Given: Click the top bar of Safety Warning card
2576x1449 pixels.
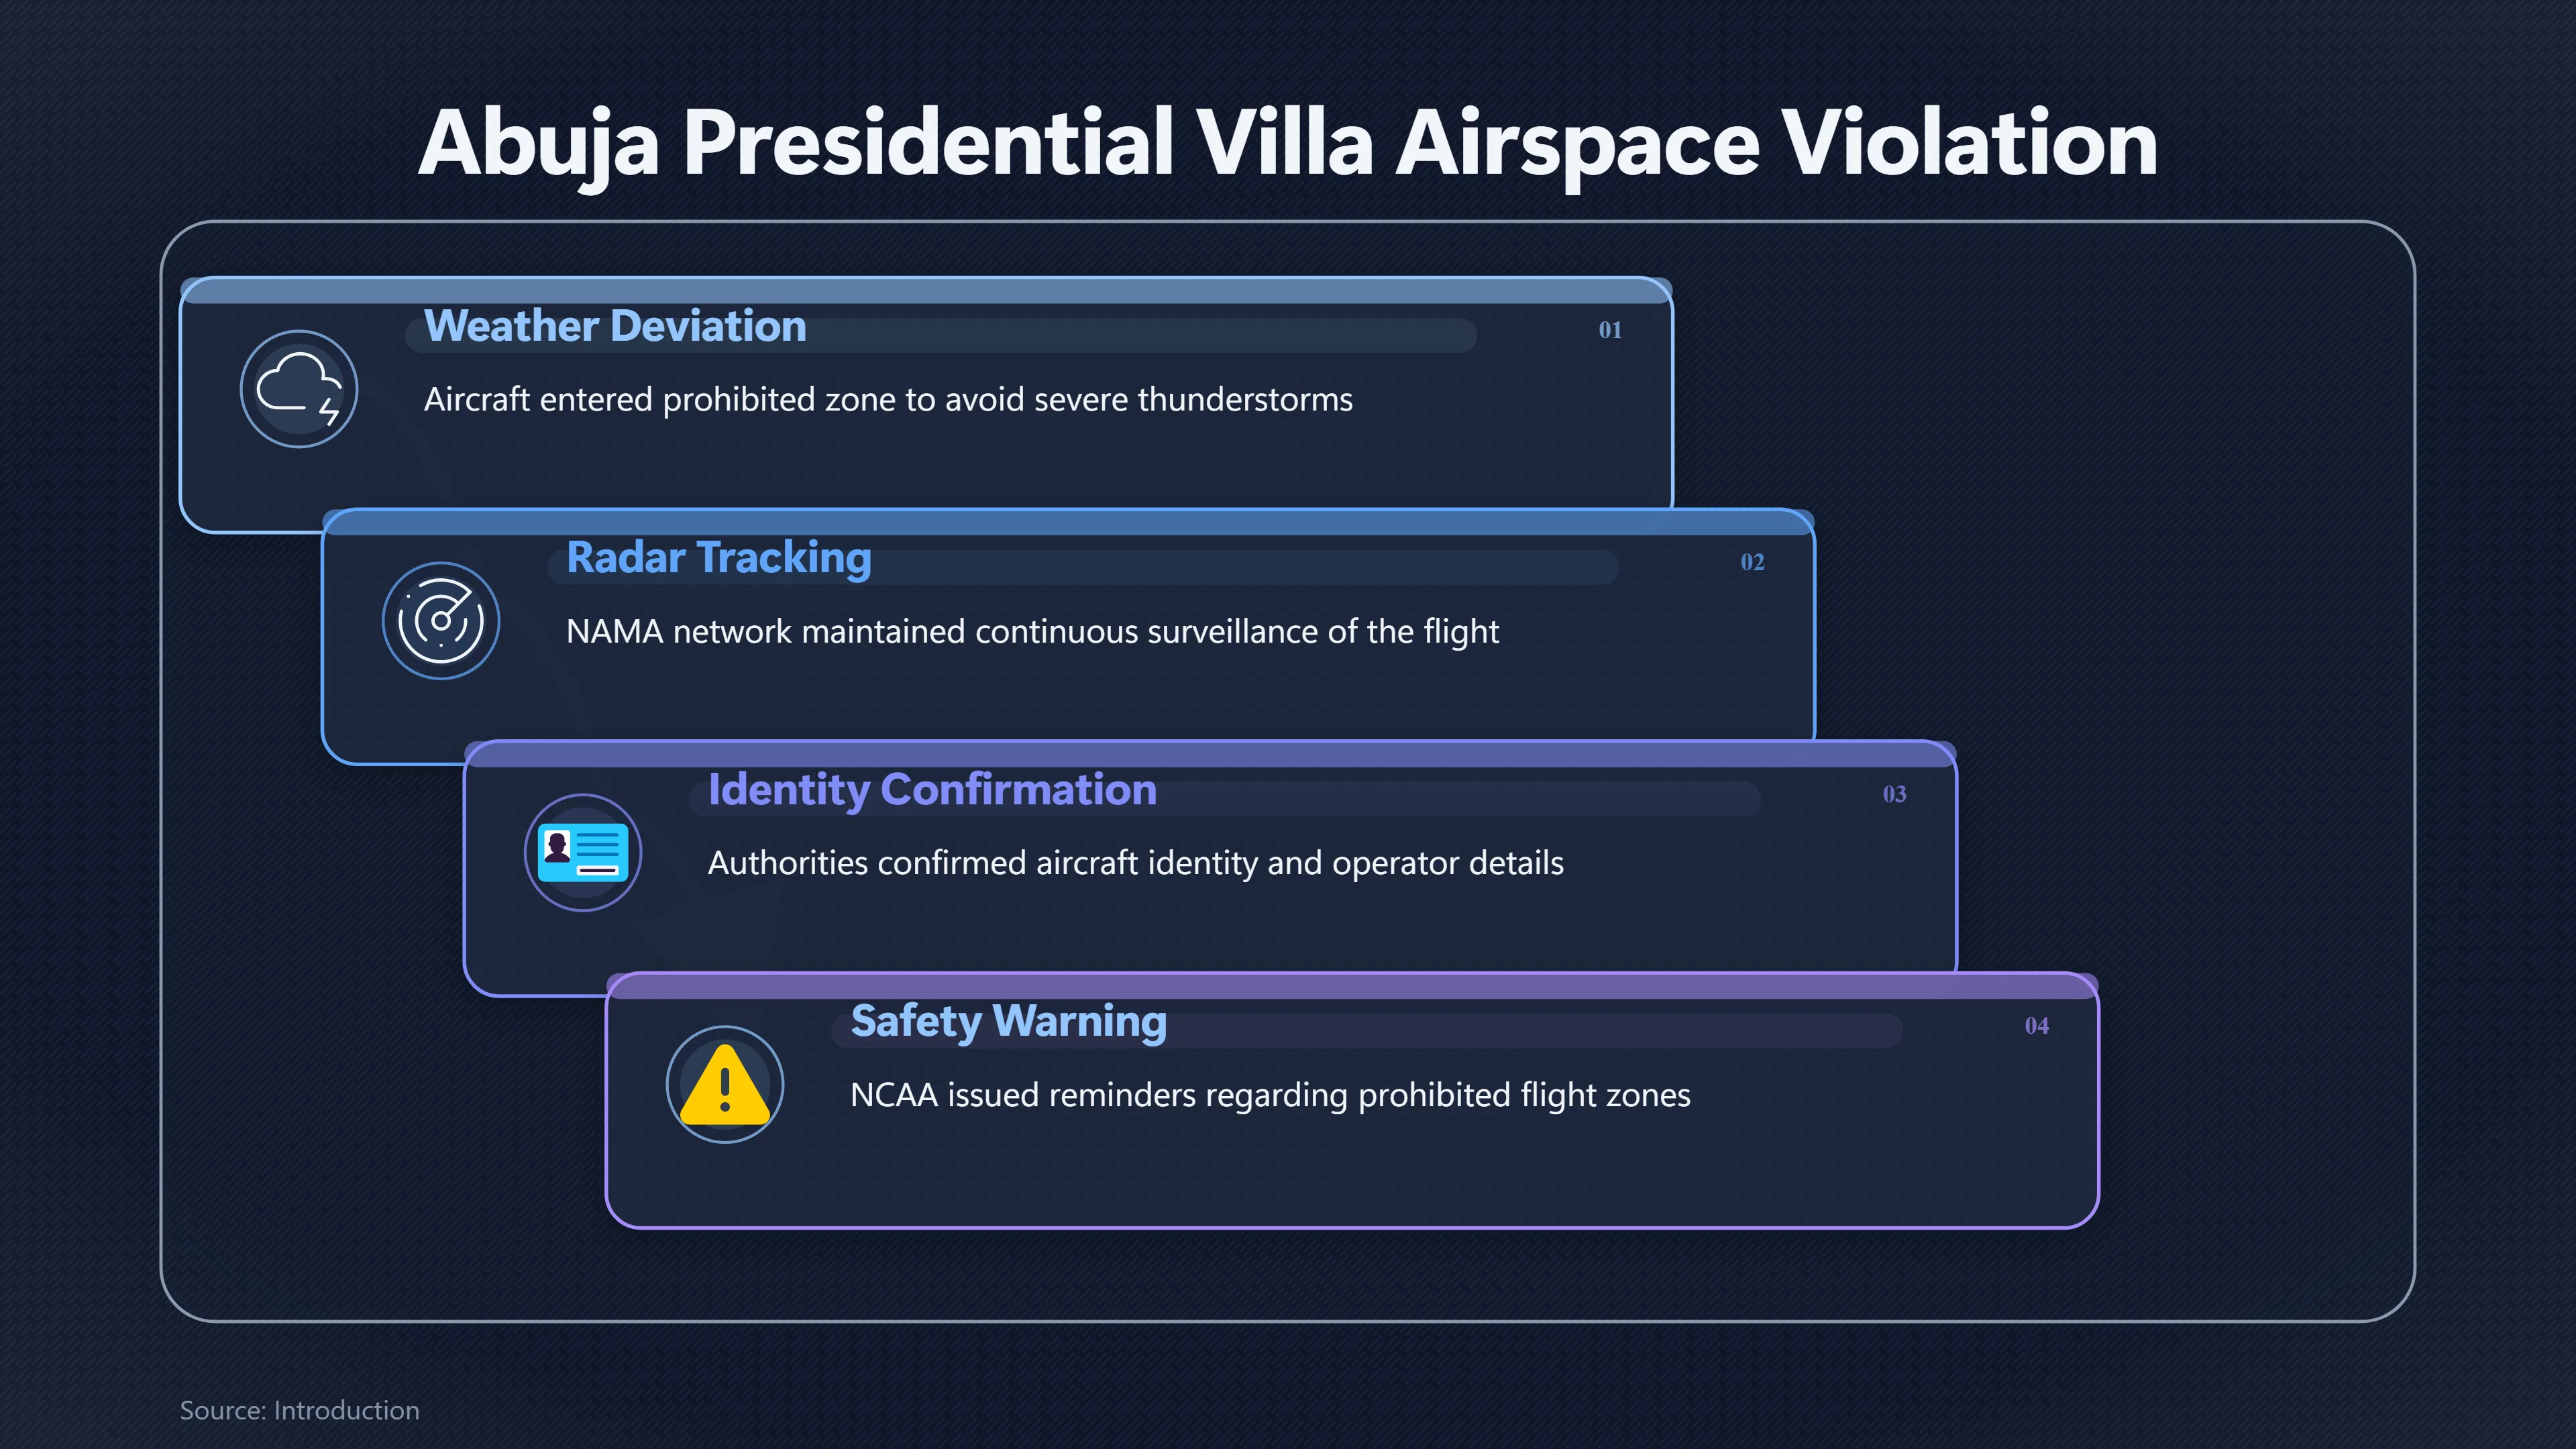Looking at the screenshot, I should [x=1352, y=986].
